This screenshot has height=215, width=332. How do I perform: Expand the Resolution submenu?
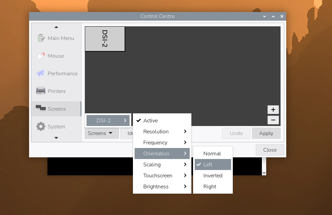[x=162, y=131]
